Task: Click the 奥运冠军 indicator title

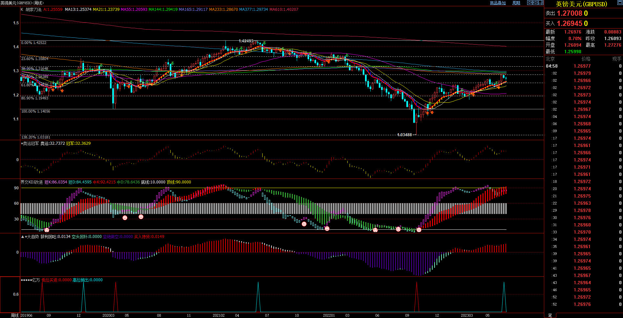Action: point(31,143)
